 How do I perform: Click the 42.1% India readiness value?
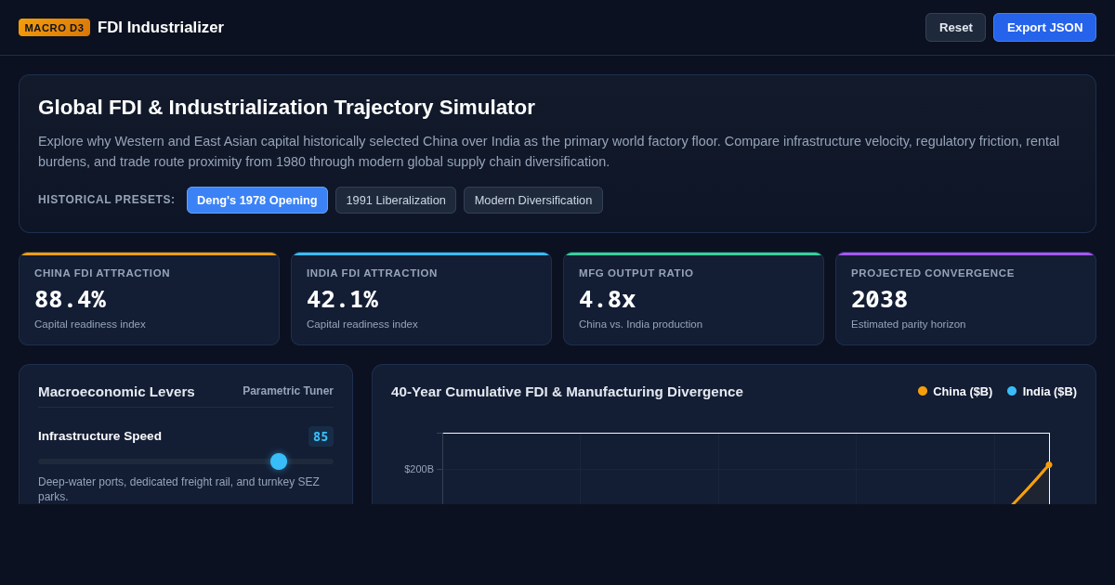click(342, 300)
